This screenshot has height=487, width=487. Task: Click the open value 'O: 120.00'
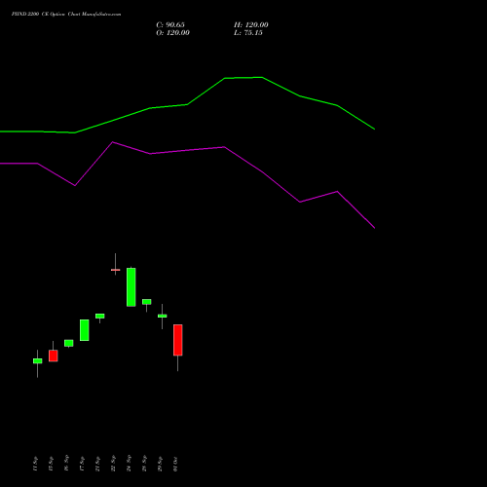[x=172, y=33]
